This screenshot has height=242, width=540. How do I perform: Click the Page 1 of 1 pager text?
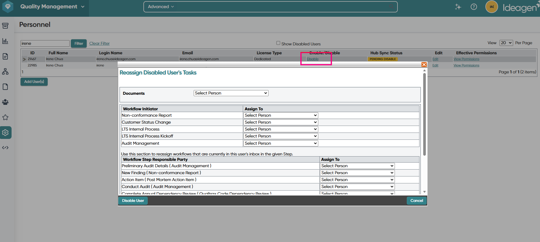click(517, 72)
